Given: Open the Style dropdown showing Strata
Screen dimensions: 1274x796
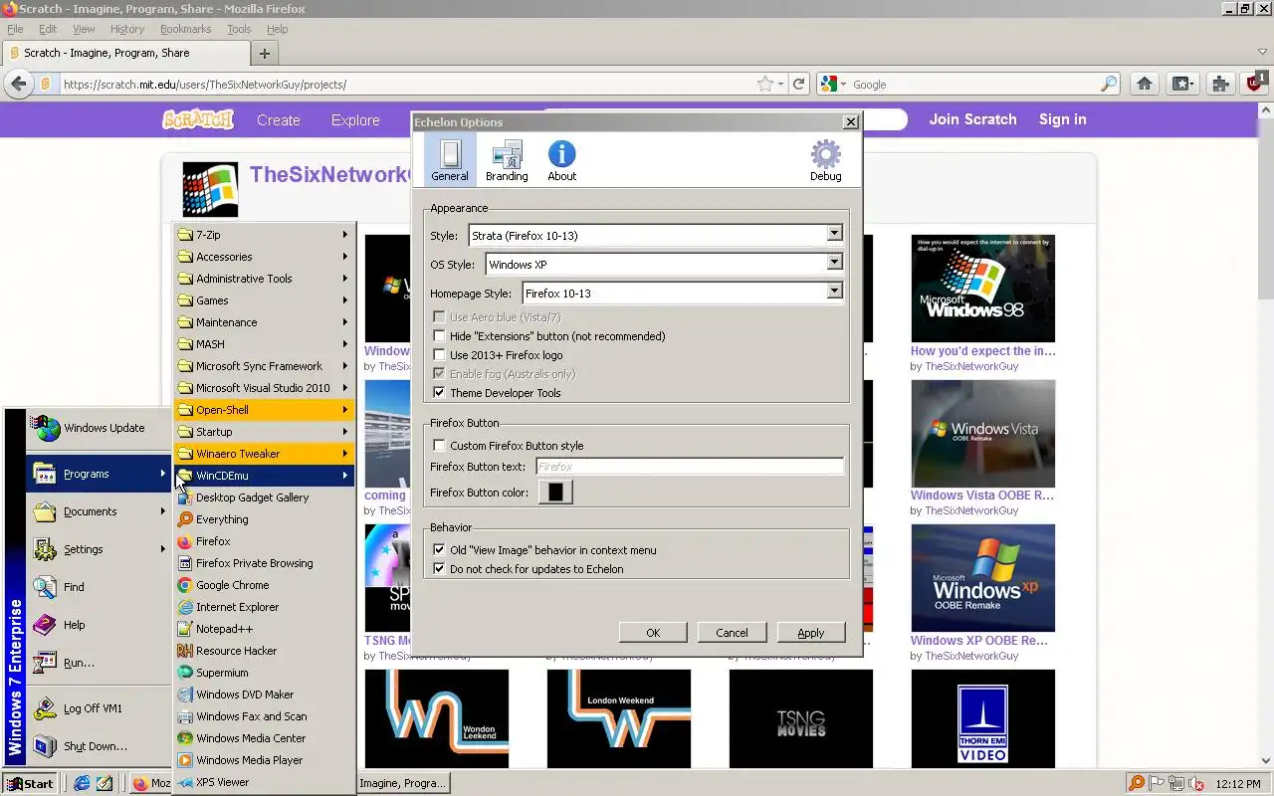Looking at the screenshot, I should click(x=656, y=236).
